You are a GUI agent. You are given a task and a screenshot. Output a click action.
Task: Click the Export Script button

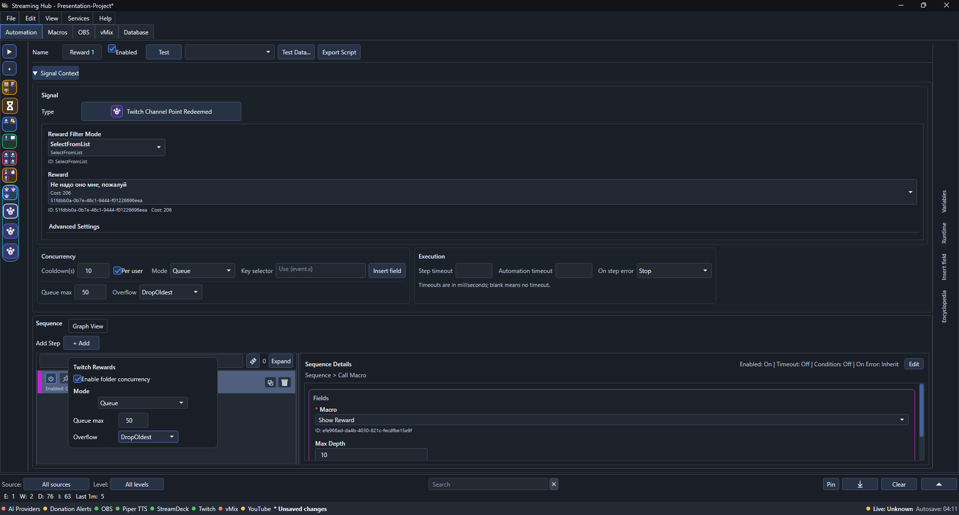pyautogui.click(x=339, y=52)
